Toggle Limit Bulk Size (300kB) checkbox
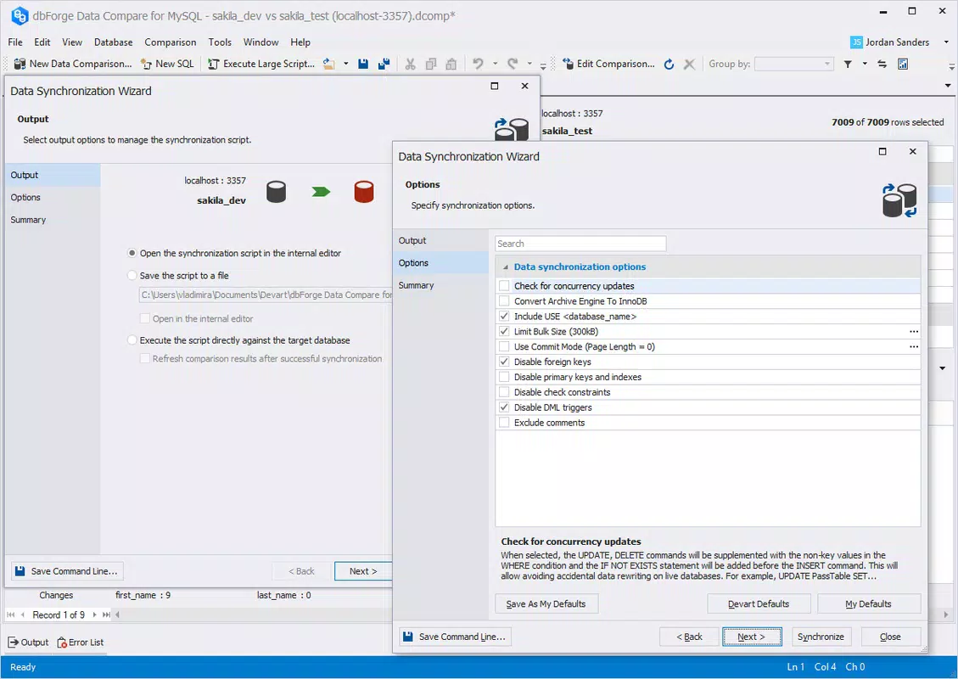The image size is (958, 679). [504, 331]
